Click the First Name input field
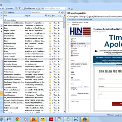This screenshot has height=122, width=122. click(110, 82)
